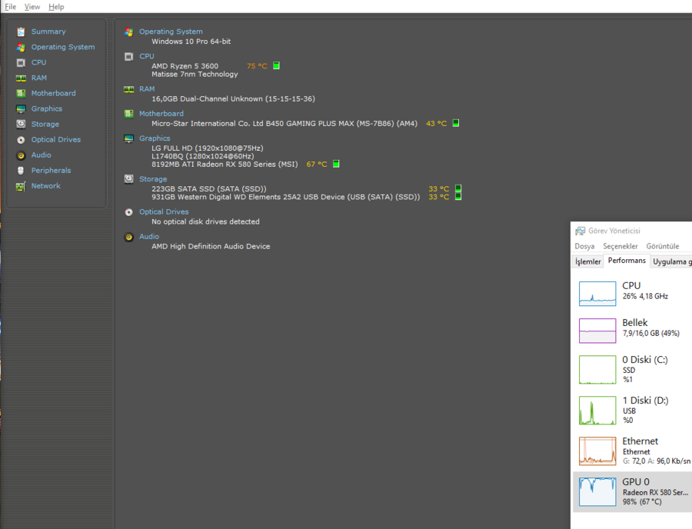Open the Peripherals sidebar section
692x529 pixels.
[51, 171]
